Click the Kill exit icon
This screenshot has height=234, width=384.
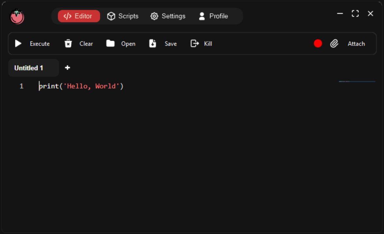tap(195, 43)
